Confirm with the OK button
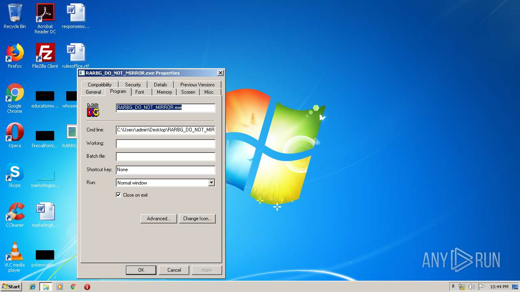The height and width of the screenshot is (292, 520). point(141,270)
